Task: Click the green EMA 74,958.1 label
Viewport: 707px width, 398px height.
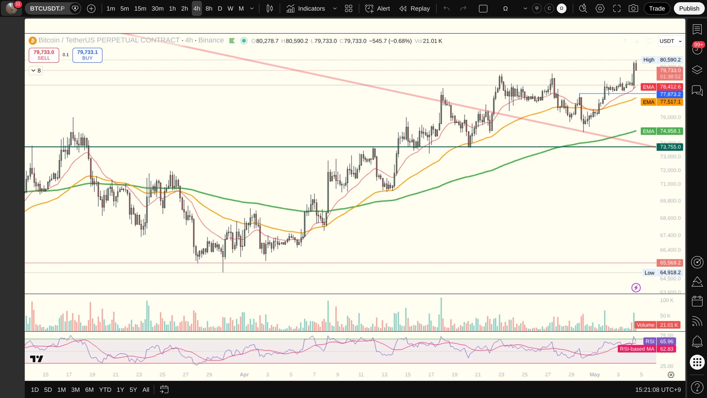Action: [661, 131]
